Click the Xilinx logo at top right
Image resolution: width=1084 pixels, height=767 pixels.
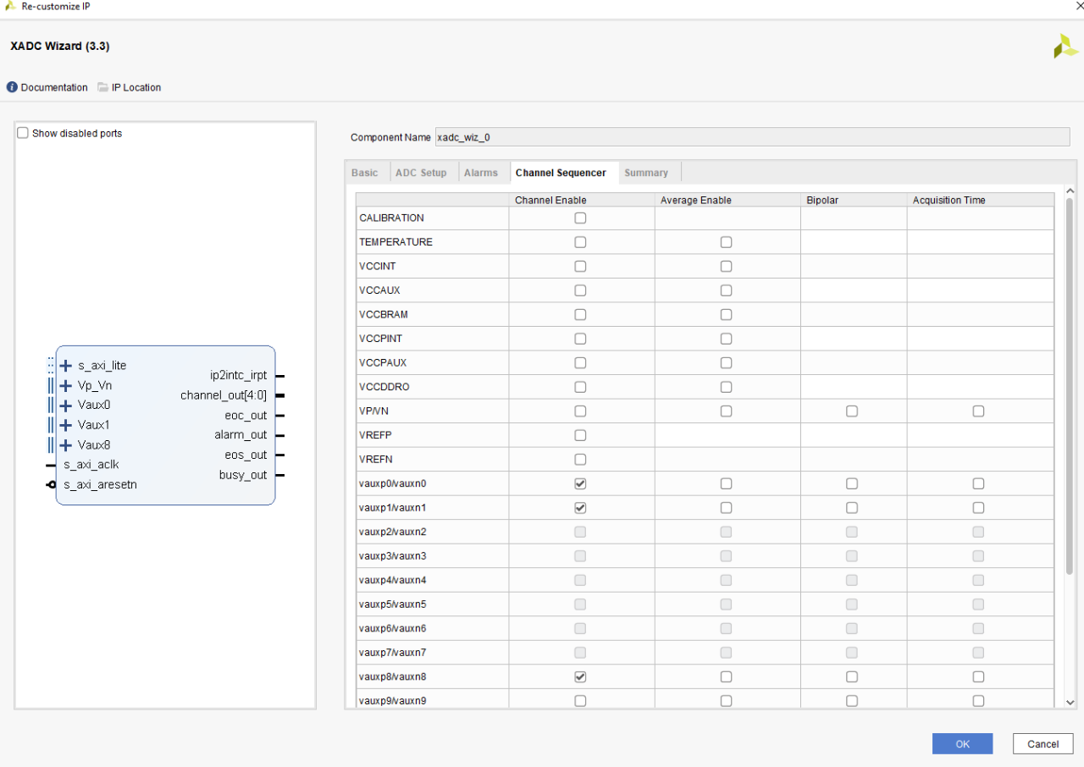click(1065, 46)
